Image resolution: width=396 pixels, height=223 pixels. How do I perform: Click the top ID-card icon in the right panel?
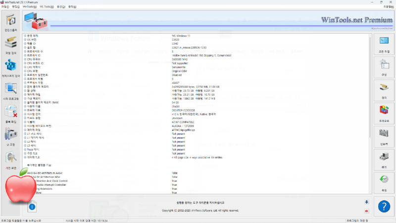[x=384, y=44]
